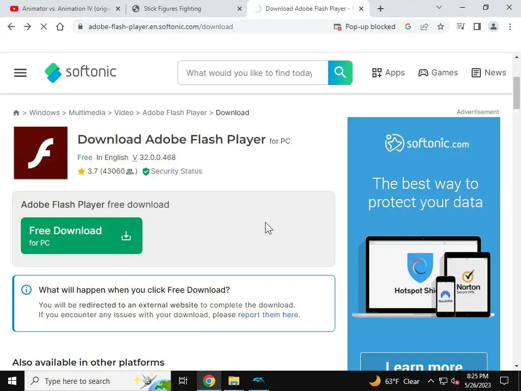Open the media control icon in Chrome toolbar
This screenshot has height=391, width=521.
tap(460, 26)
